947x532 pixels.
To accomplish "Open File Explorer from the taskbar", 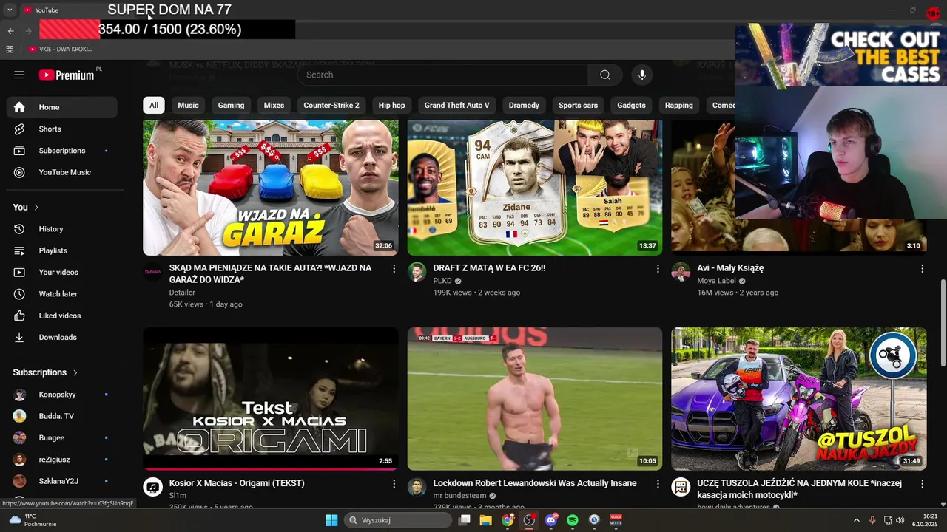I will point(486,520).
